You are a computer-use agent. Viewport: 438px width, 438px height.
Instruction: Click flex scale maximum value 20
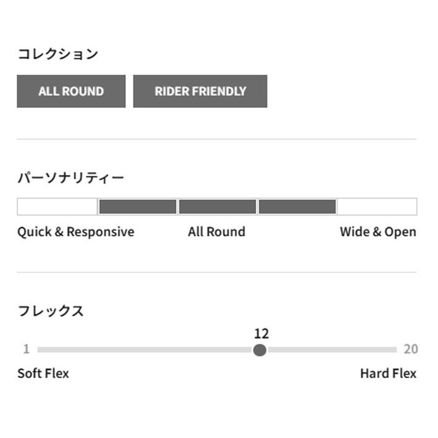pyautogui.click(x=411, y=349)
